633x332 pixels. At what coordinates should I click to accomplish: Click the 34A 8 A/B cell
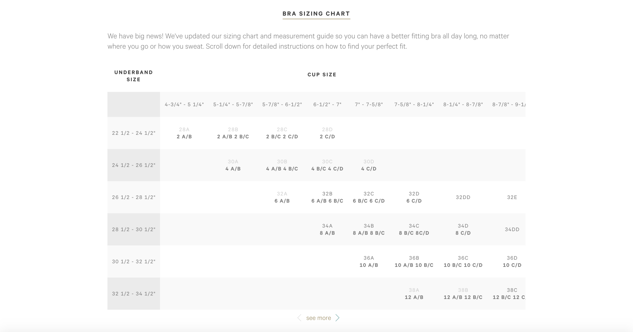pyautogui.click(x=327, y=229)
